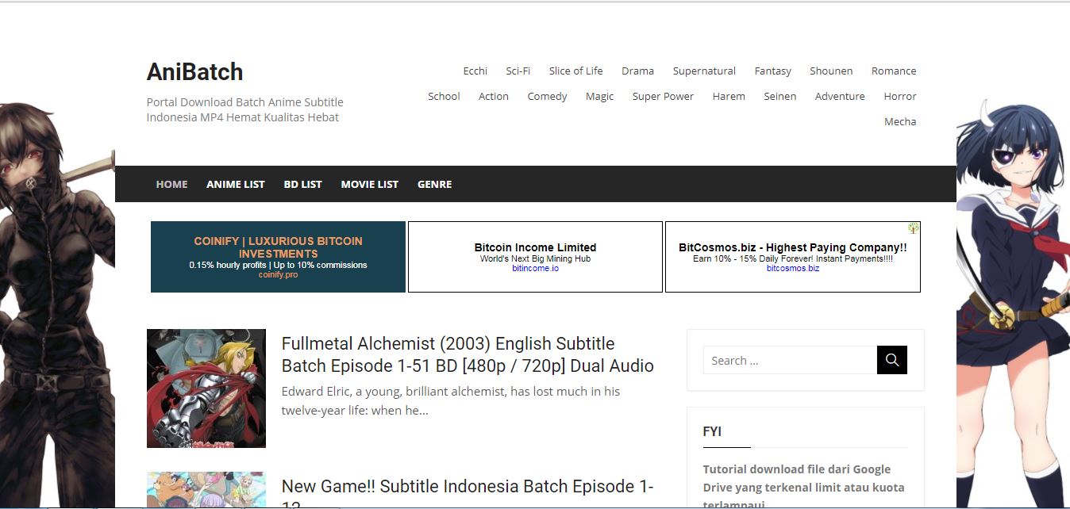Click the ad choices icon on BitCosmos banner
The width and height of the screenshot is (1070, 509).
pos(914,228)
